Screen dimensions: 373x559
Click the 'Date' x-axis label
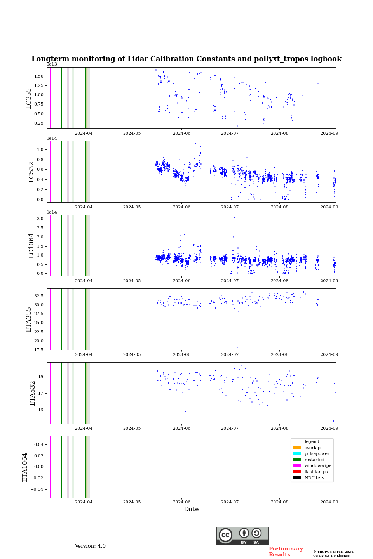tap(191, 509)
